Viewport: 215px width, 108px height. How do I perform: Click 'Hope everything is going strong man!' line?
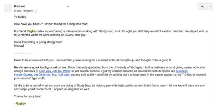pyautogui.click(x=38, y=42)
